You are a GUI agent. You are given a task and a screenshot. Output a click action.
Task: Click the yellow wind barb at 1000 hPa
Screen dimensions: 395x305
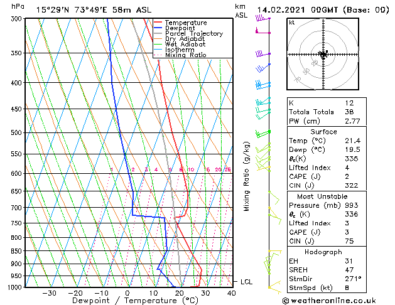[274, 287]
